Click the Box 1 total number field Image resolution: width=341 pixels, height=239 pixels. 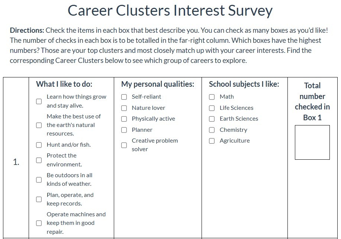click(312, 142)
